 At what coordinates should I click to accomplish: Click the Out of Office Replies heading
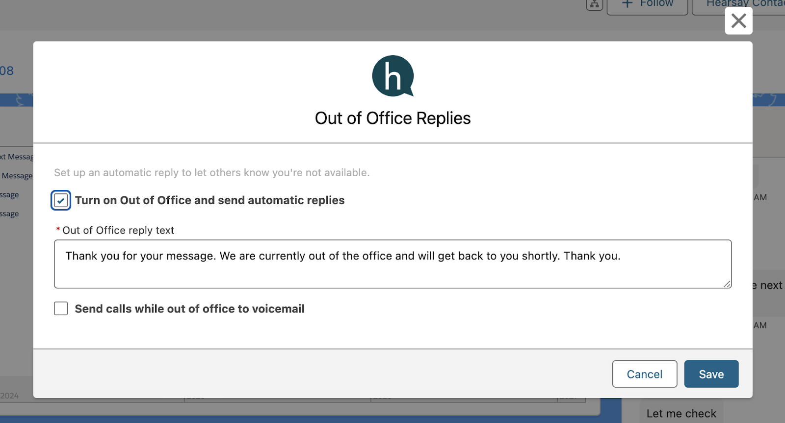(x=392, y=118)
